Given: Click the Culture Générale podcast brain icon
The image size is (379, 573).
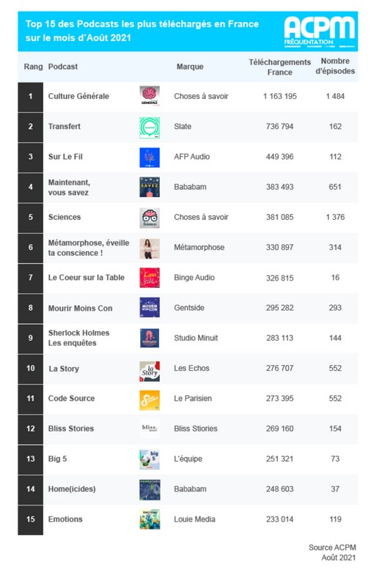Looking at the screenshot, I should click(x=150, y=96).
